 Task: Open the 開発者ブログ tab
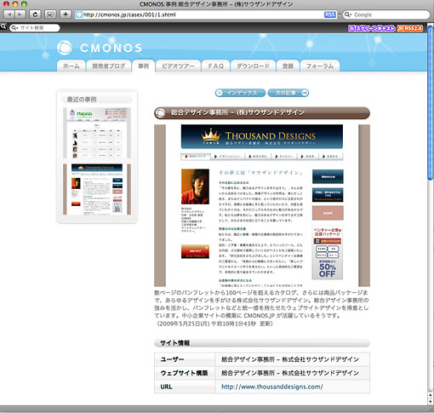tap(109, 66)
